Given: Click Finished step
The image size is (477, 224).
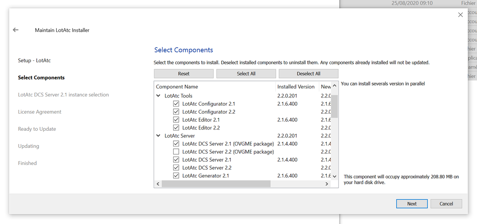Looking at the screenshot, I should 27,163.
